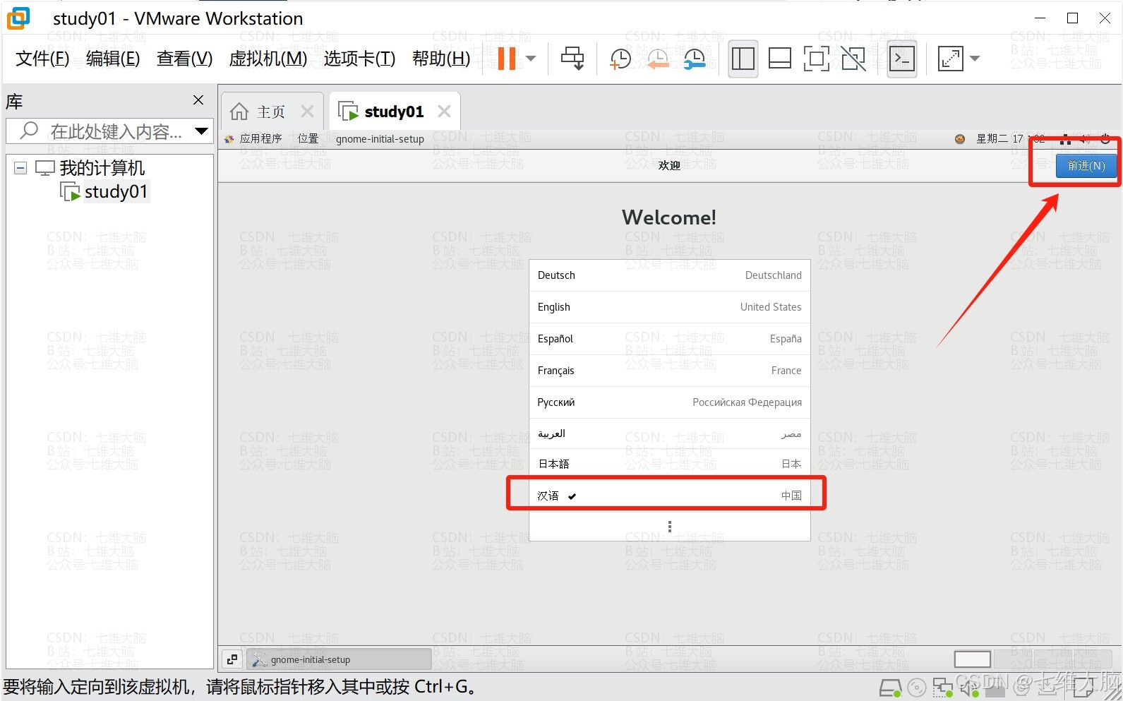Take a snapshot of this virtual machine
Screen dimensions: 1123x701
click(x=620, y=59)
